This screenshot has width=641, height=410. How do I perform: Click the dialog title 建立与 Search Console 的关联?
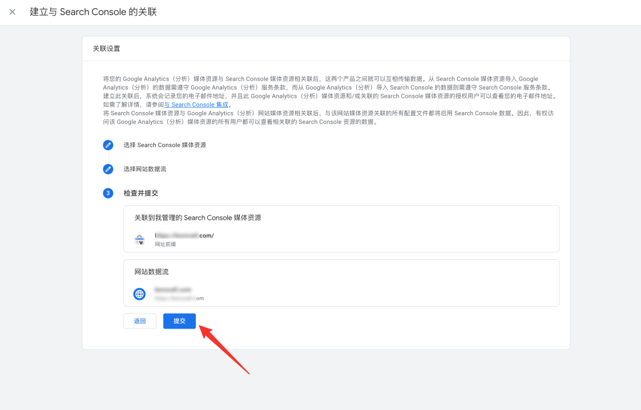tap(93, 12)
